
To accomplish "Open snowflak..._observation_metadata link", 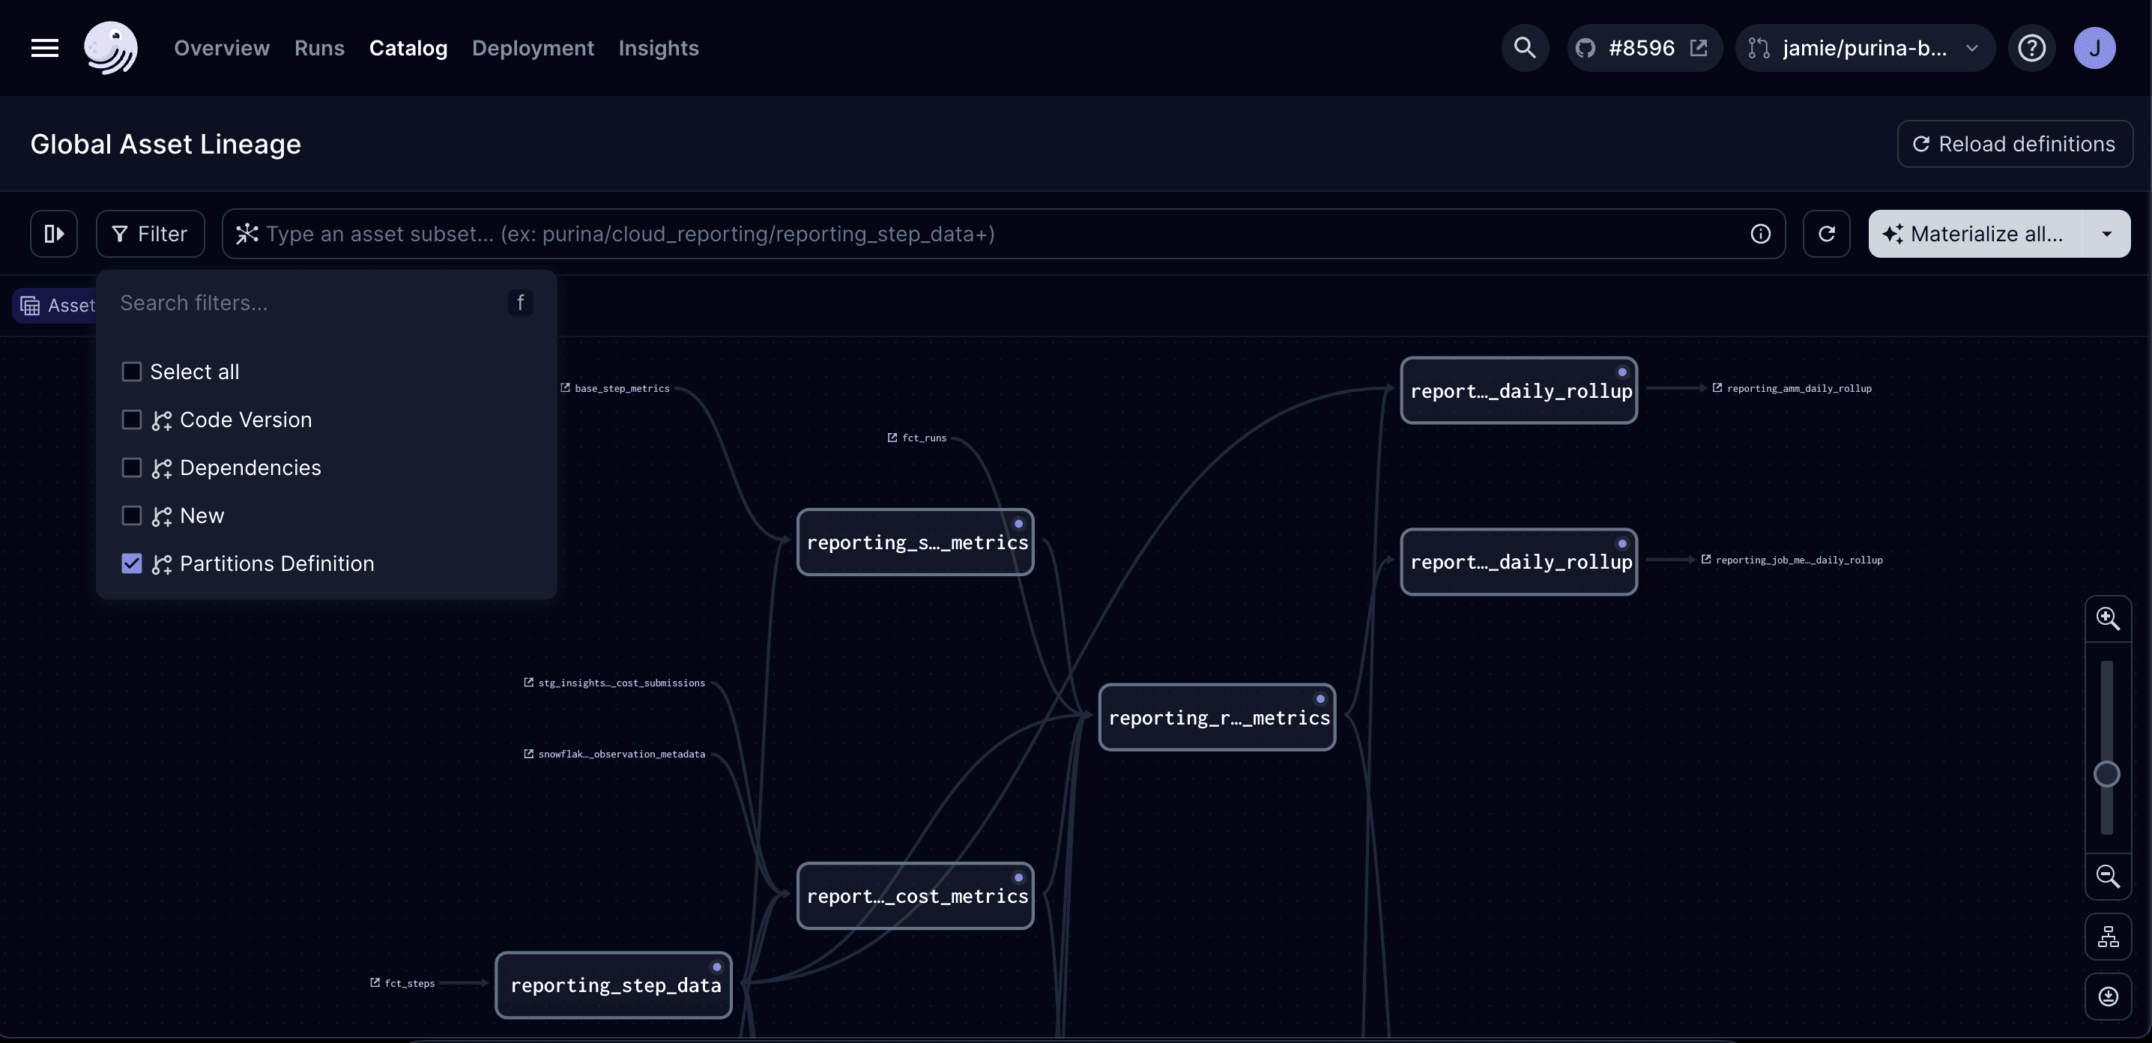I will [614, 754].
